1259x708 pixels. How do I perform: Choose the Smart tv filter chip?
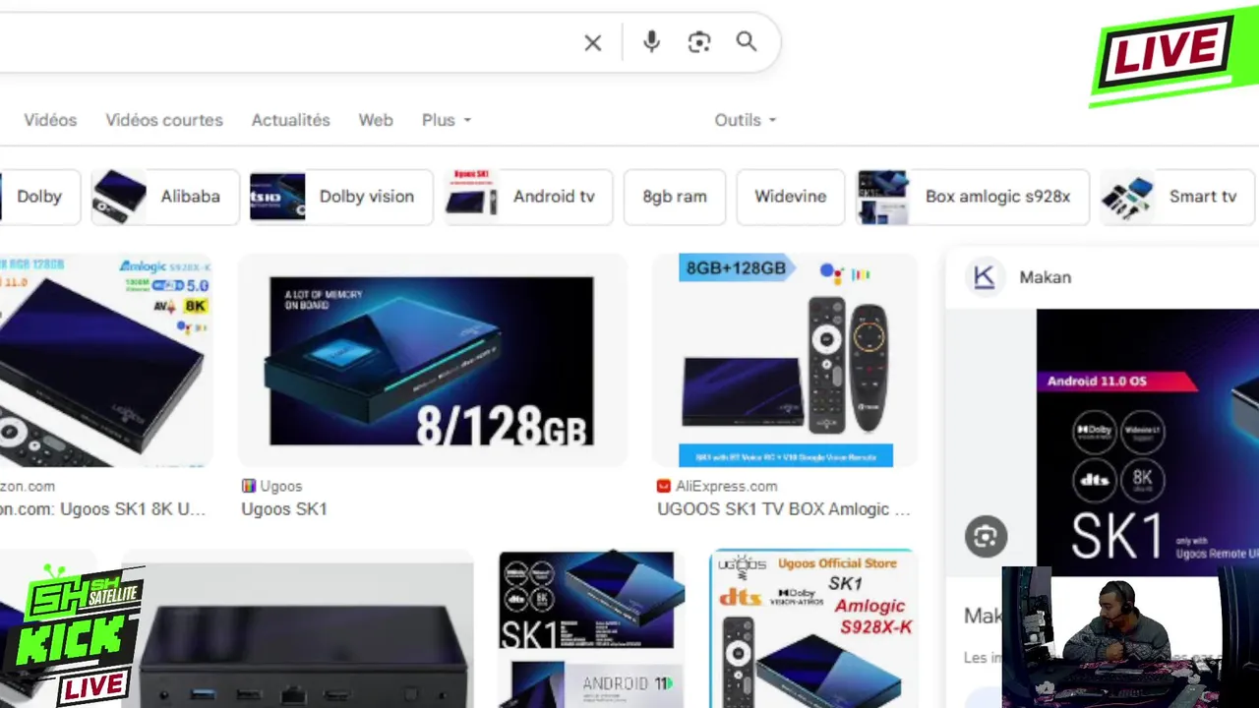1178,197
